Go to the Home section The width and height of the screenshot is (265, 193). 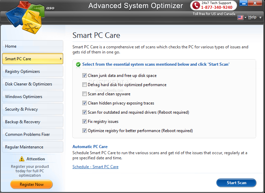click(x=33, y=46)
